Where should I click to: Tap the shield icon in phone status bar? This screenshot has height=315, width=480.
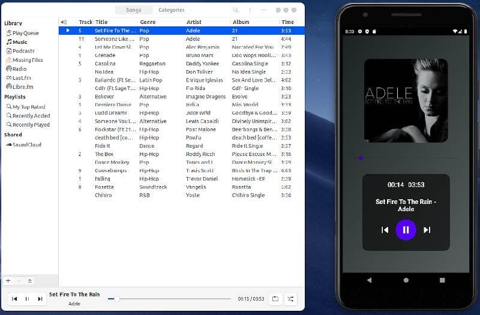[x=367, y=32]
